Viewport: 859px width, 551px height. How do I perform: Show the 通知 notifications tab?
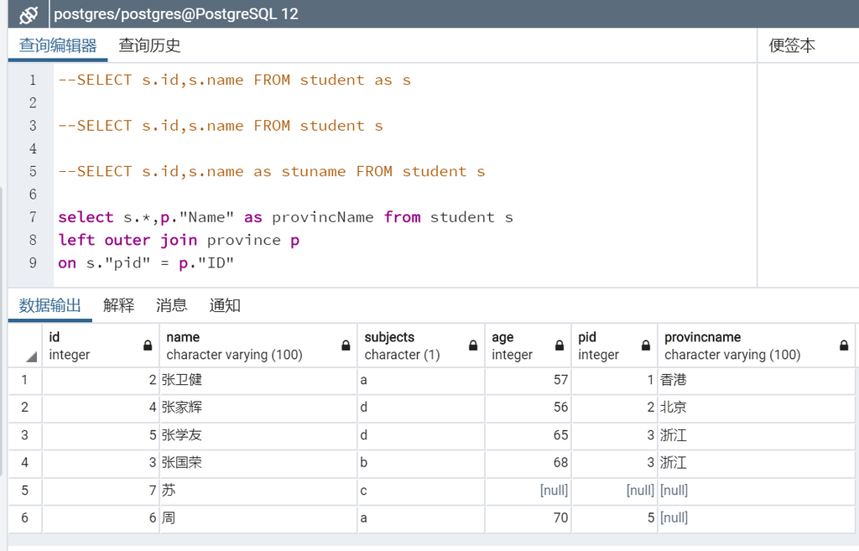(225, 305)
